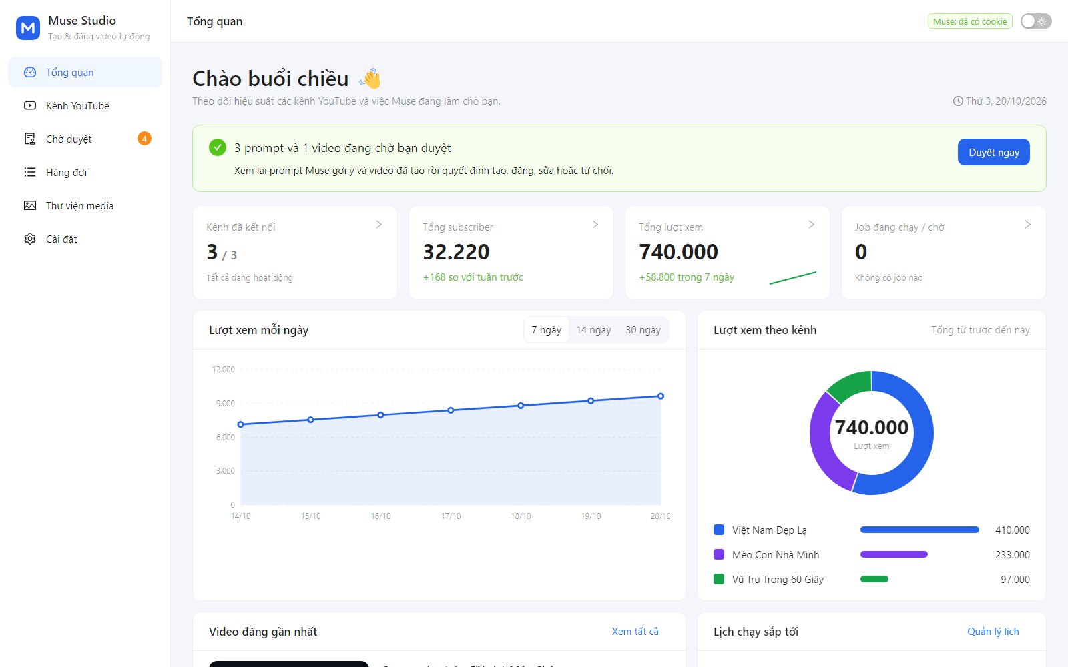Expand the Job đang chạy card chevron
Screen dimensions: 1068x667
click(x=1027, y=225)
